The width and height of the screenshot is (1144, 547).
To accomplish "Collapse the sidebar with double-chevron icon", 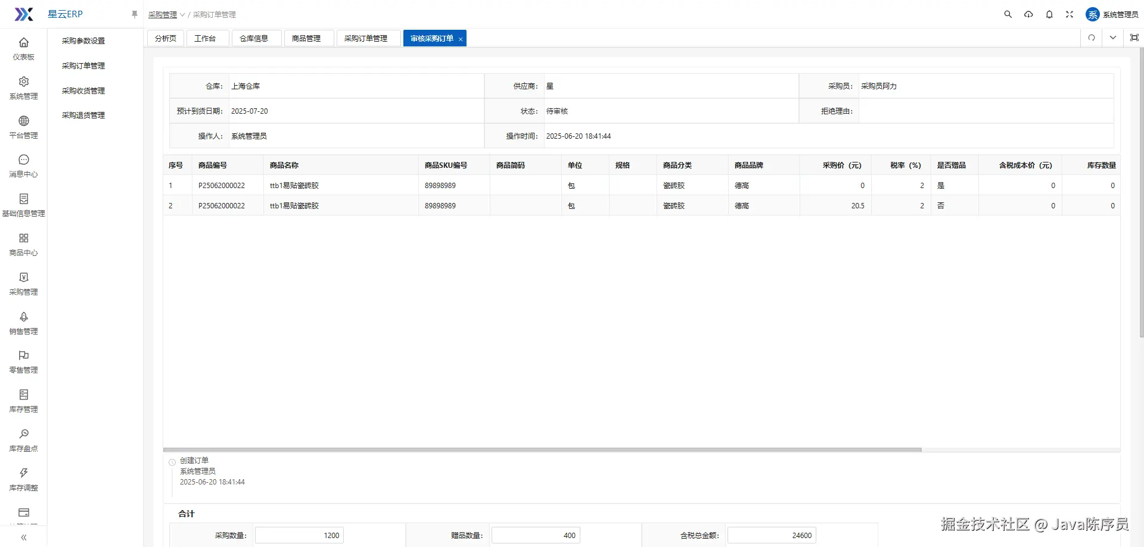I will point(24,537).
